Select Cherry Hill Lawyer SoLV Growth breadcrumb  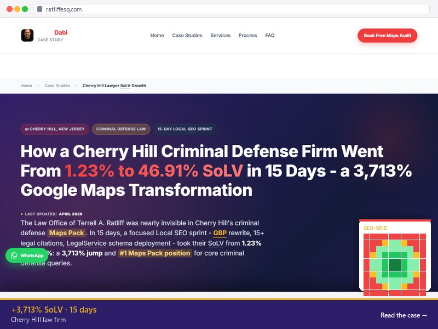(114, 86)
